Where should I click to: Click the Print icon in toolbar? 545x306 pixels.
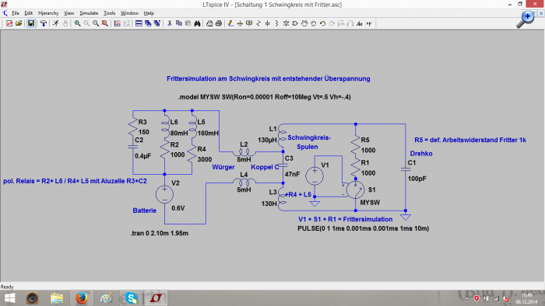[218, 23]
